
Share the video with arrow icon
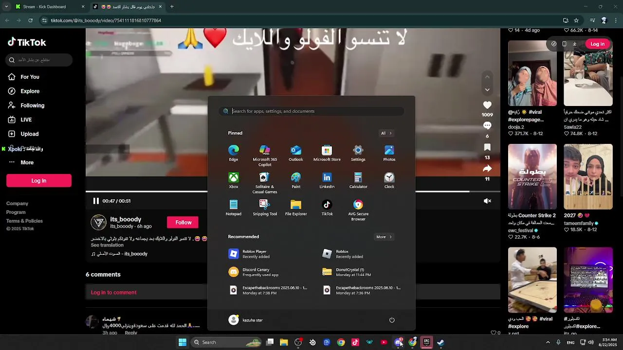(487, 169)
